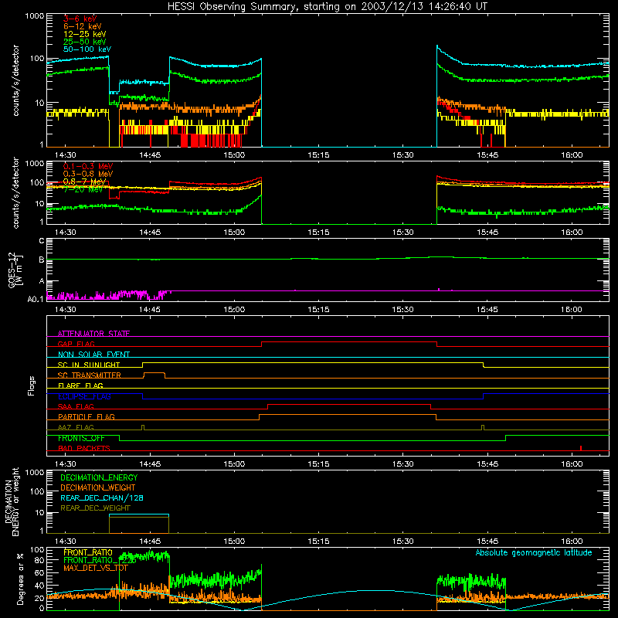Click the PARTICLE_FLAG label
The height and width of the screenshot is (618, 618).
pos(87,416)
